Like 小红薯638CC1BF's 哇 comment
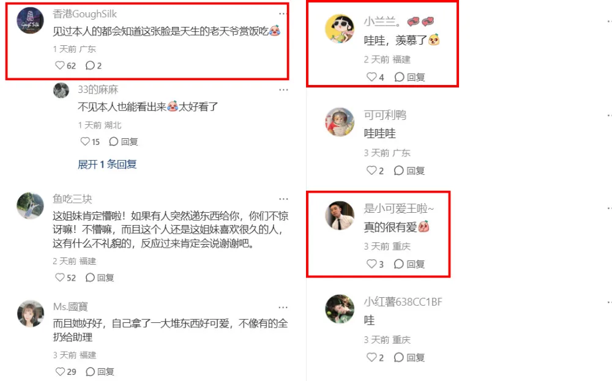Screen dimensions: 612x381 375,358
